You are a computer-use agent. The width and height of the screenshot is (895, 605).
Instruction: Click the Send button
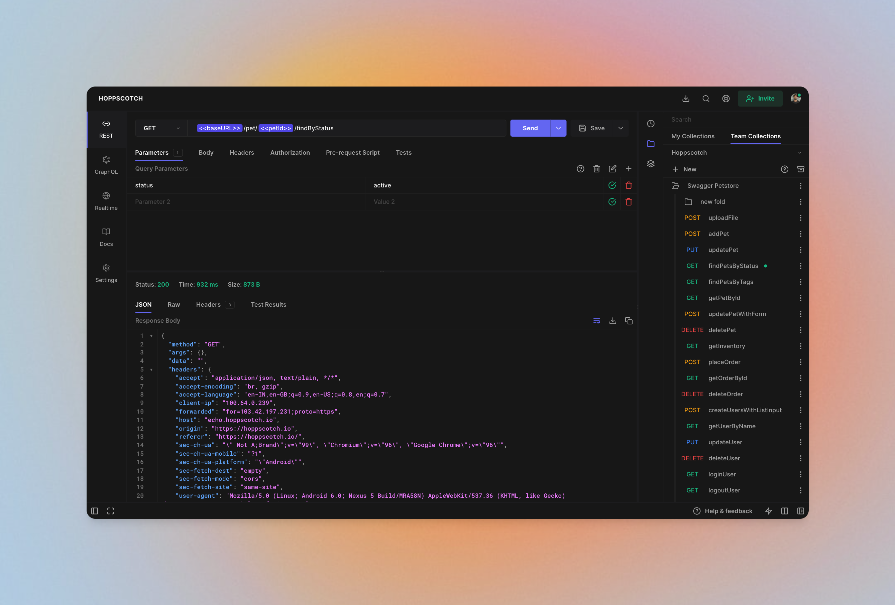[530, 128]
